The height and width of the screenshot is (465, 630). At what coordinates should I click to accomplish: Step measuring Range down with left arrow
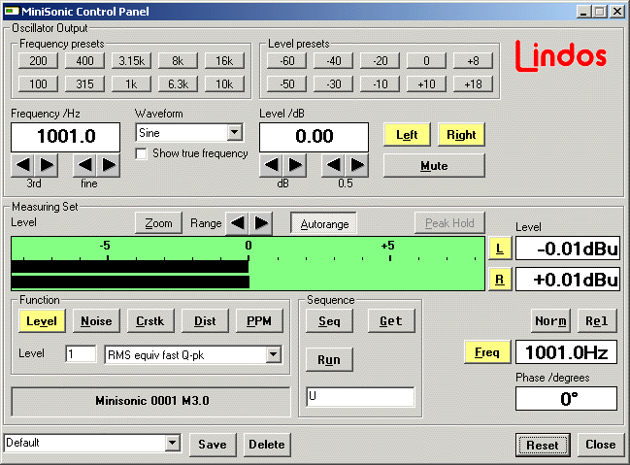point(238,223)
